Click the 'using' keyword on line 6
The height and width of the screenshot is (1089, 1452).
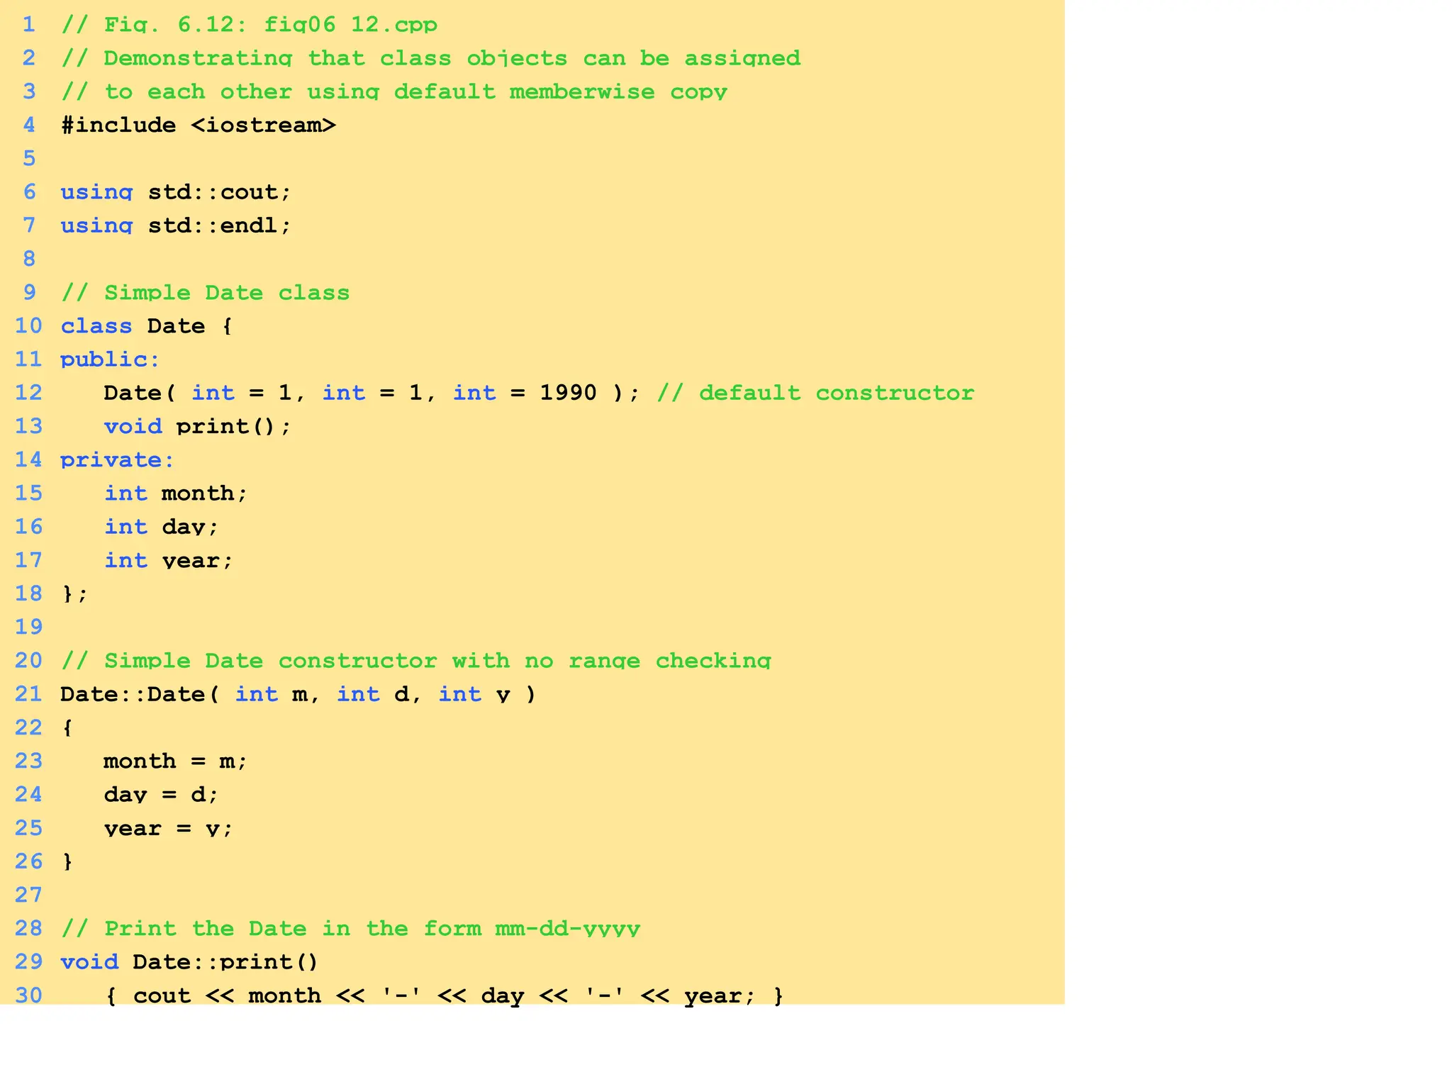[96, 192]
